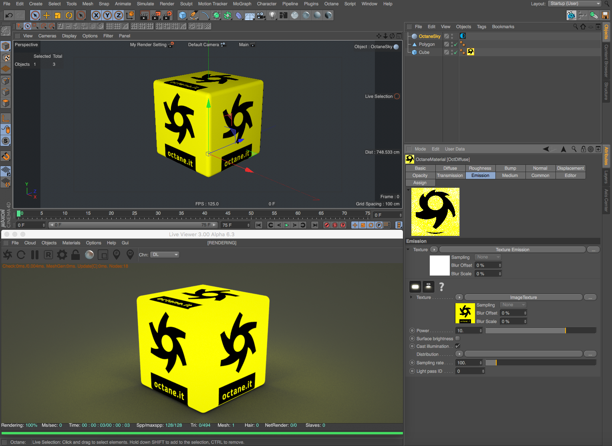This screenshot has height=446, width=612.
Task: Open Live Viewer settings gear
Action: tap(62, 255)
